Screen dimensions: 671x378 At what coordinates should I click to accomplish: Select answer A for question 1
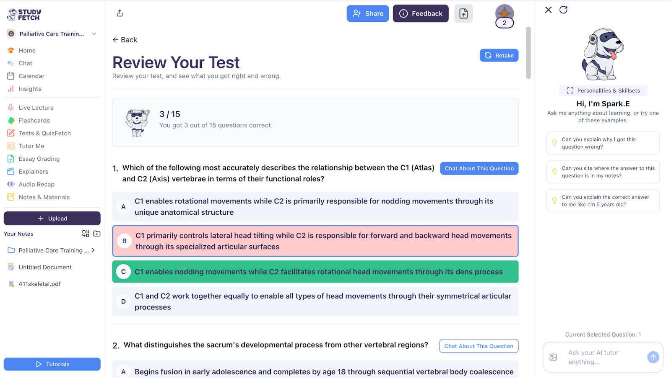coord(315,206)
